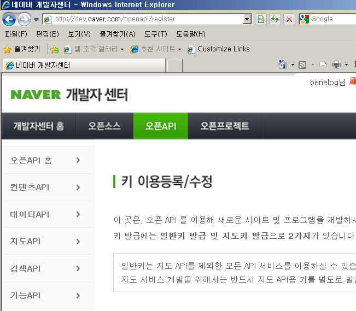
Task: Select the 네이버 개발자센터 browser tab
Action: click(84, 66)
